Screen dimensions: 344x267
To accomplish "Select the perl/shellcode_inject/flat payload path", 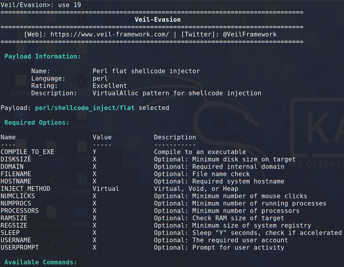I will pos(85,108).
